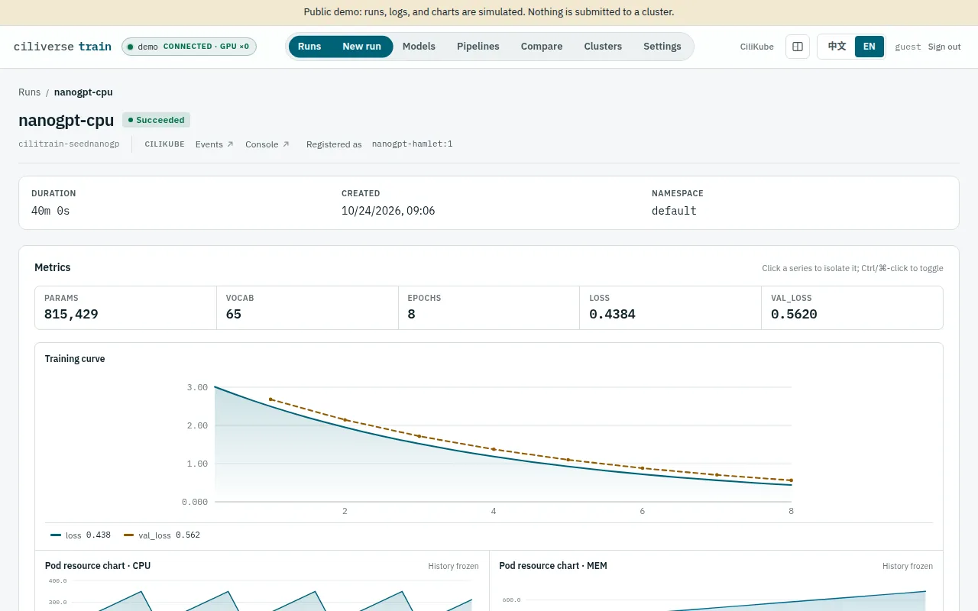Click the Sign out link

[944, 47]
